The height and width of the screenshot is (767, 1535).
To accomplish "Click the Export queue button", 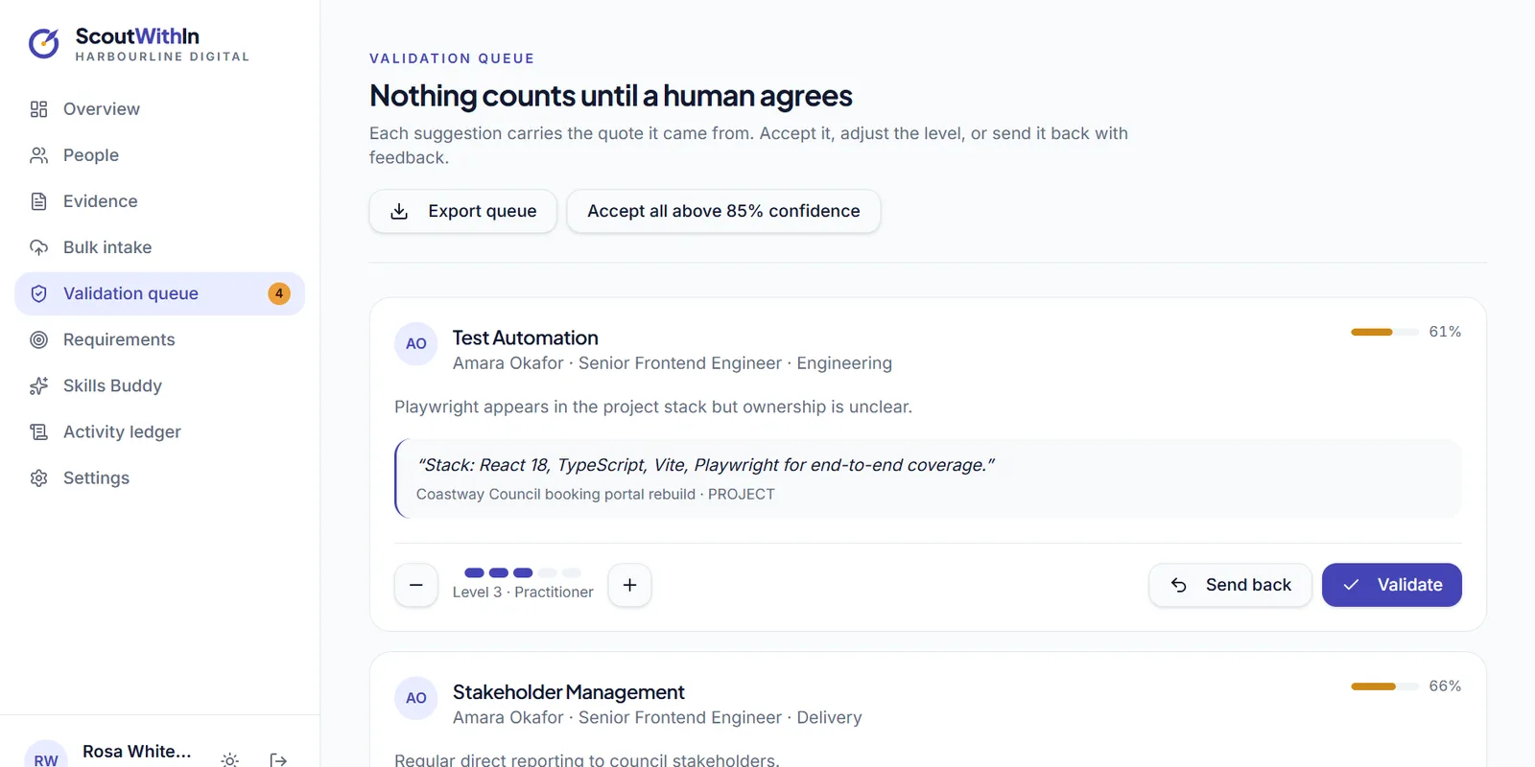I will (463, 211).
